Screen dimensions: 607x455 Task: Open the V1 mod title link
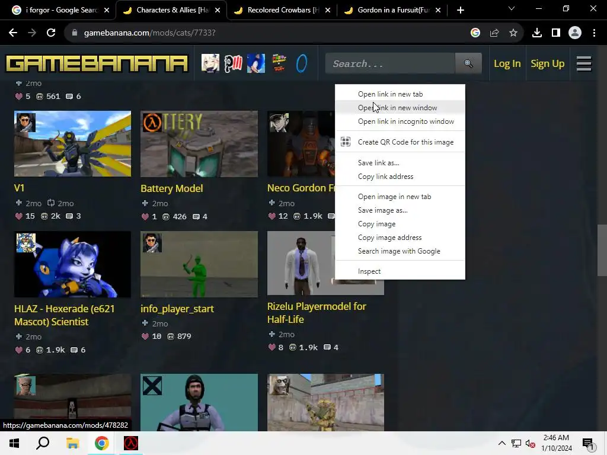click(x=20, y=188)
